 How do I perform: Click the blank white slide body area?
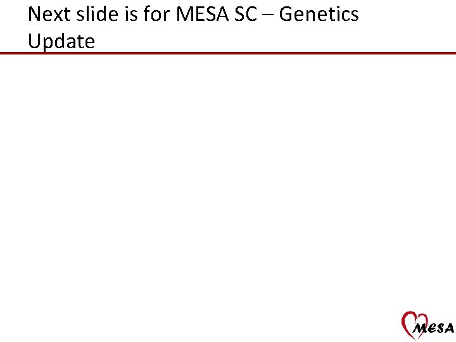point(228,180)
